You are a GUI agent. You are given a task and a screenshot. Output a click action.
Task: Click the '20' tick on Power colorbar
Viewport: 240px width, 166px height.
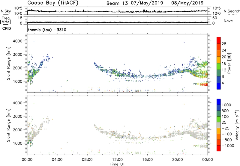click(x=224, y=57)
